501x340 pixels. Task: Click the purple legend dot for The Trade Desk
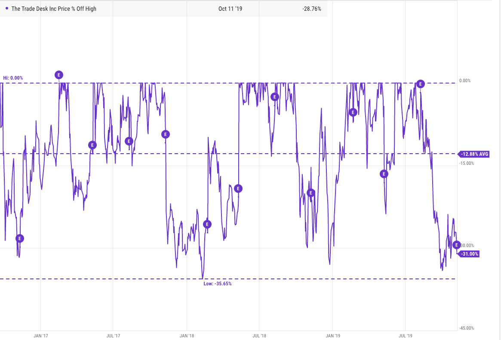click(x=6, y=9)
